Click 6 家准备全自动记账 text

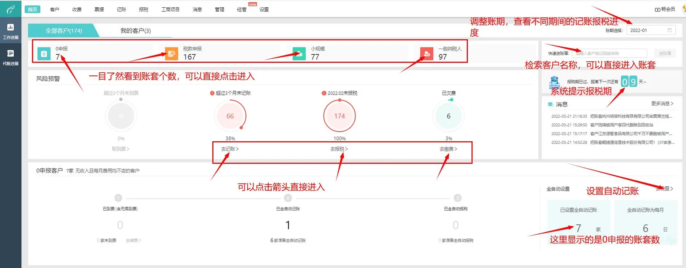pos(288,241)
